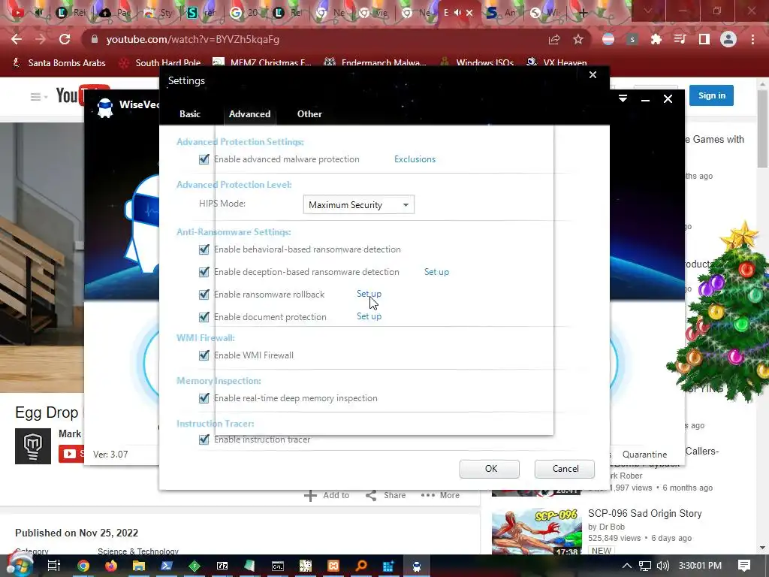Toggle behavioral-based ransomware detection checkbox
This screenshot has height=577, width=769.
coord(204,249)
